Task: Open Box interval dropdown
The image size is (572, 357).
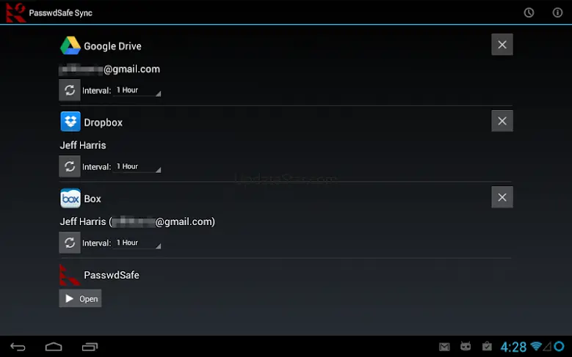Action: click(137, 243)
